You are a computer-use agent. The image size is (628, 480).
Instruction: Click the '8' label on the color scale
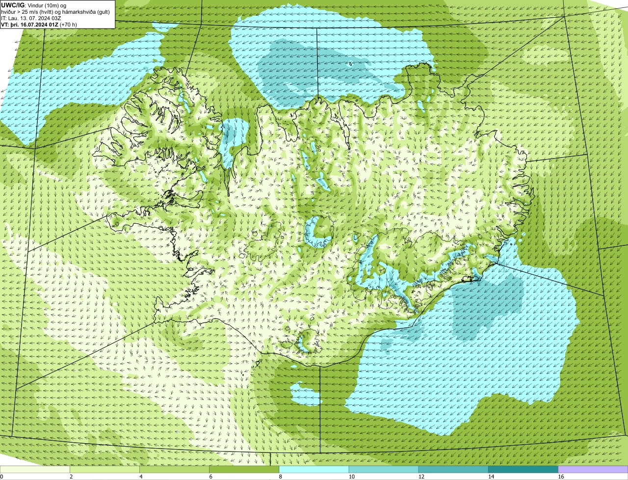click(x=281, y=477)
